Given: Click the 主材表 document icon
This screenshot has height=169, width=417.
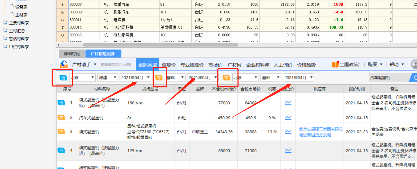Looking at the screenshot, I should point(12,14).
